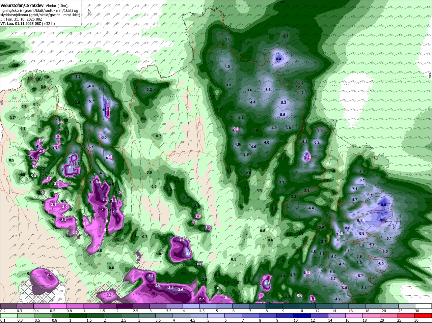Viewport: 432px width, 323px height.
Task: Click the 9.1 precipitation value on map
Action: pos(382,220)
